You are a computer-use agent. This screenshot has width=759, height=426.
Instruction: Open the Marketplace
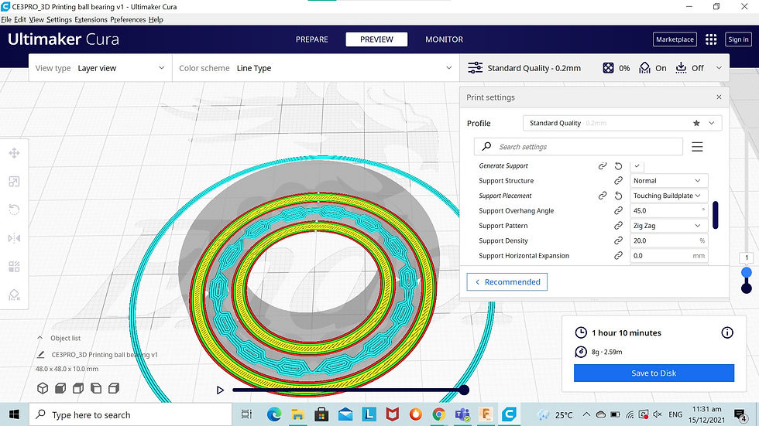coord(675,39)
